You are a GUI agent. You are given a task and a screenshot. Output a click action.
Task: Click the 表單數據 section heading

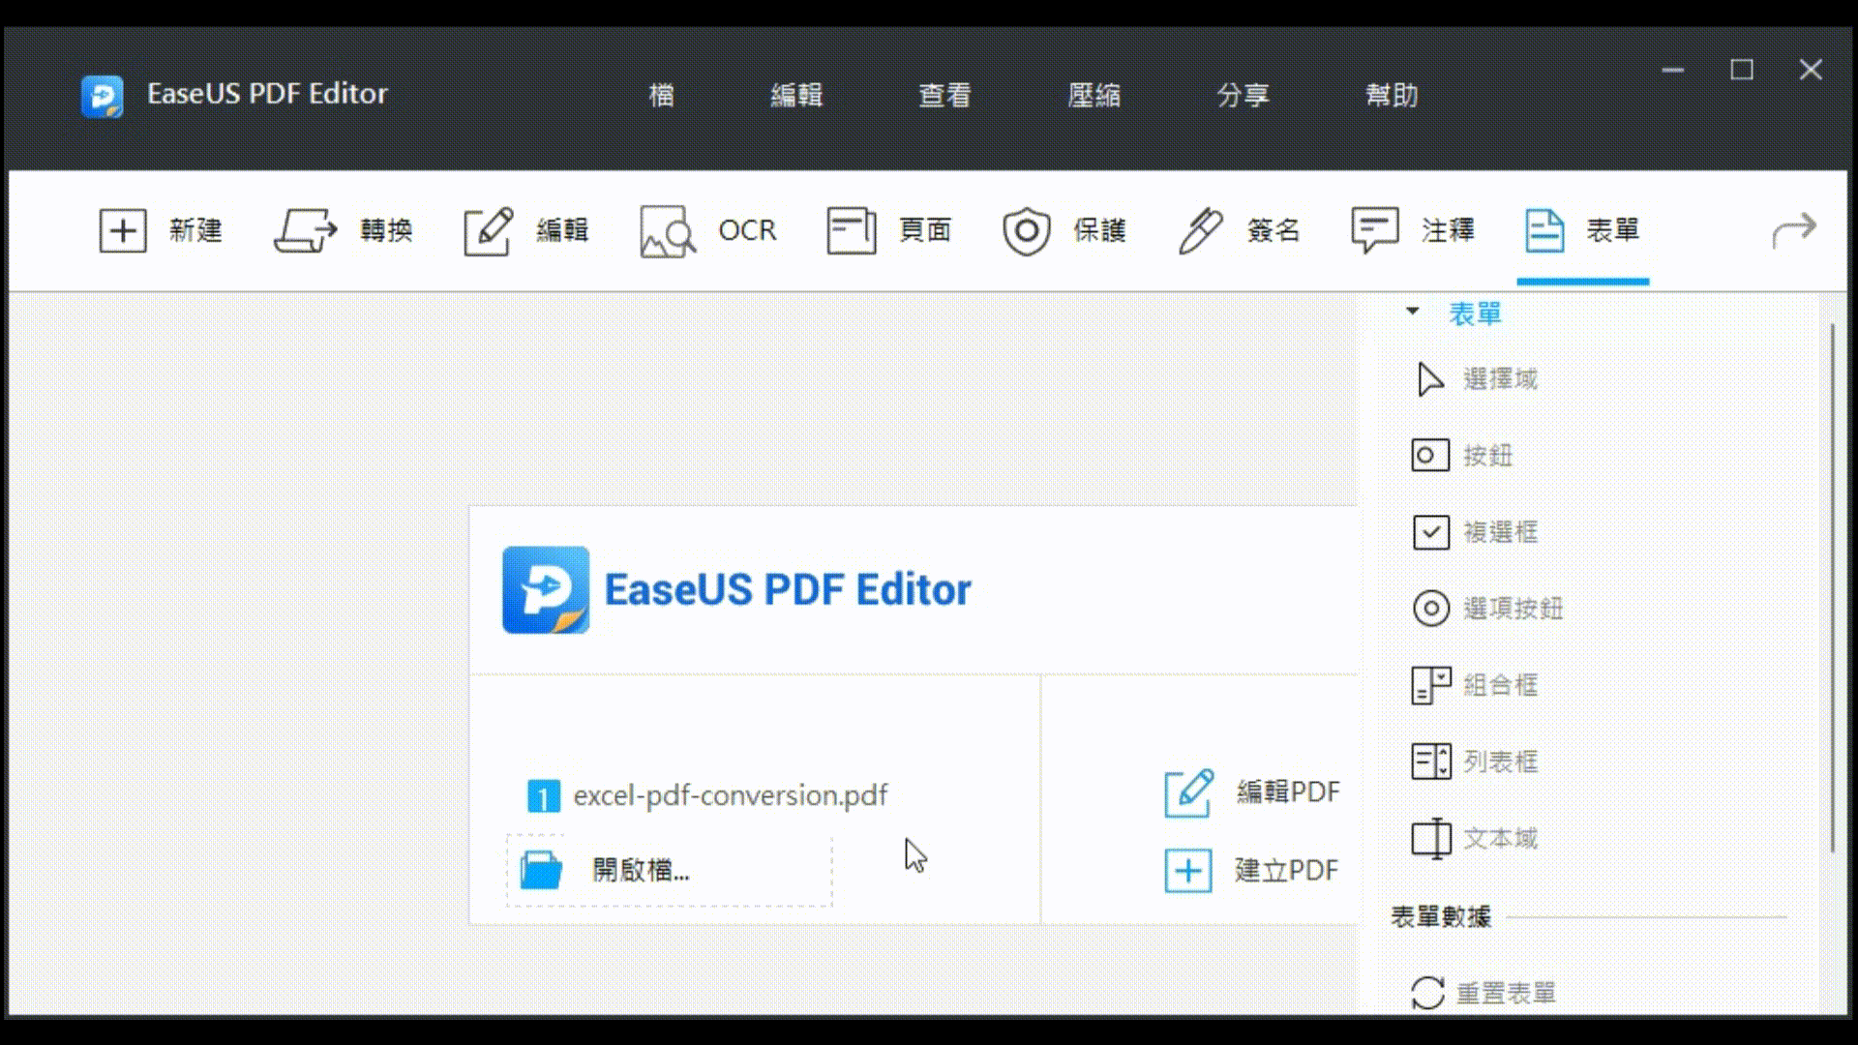coord(1441,917)
